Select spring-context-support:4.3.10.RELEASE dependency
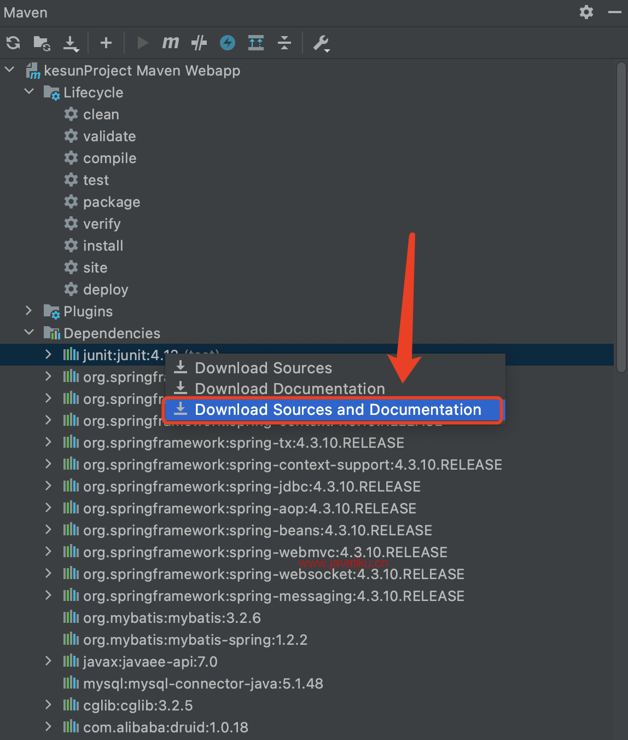Screen dimensions: 628x740 [293, 465]
